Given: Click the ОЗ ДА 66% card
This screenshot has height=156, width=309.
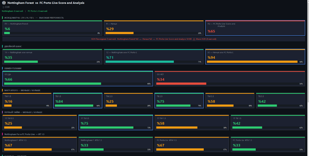Looking at the screenshot, I should tap(78, 79).
